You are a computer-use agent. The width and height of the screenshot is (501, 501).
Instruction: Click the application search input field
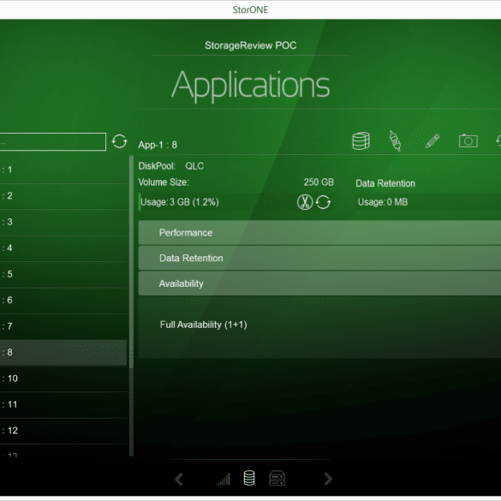click(53, 141)
